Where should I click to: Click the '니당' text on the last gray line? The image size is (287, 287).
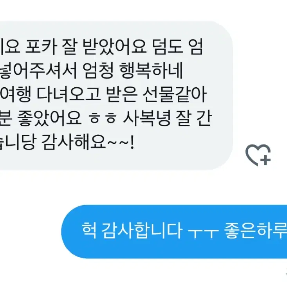click(x=17, y=142)
